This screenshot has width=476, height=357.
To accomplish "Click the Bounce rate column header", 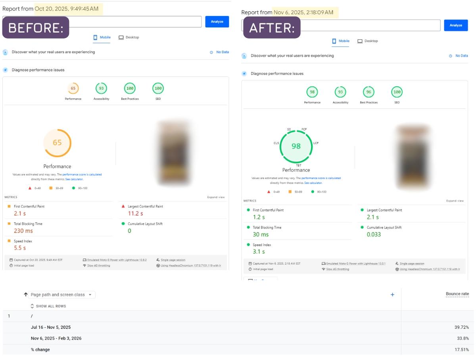I will (457, 294).
